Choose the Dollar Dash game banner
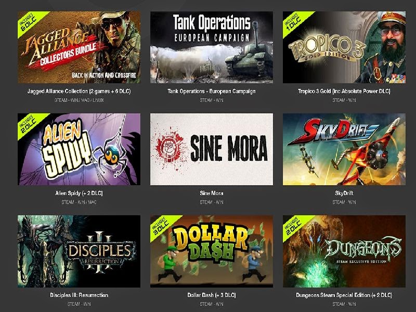This screenshot has height=312, width=416. coord(212,251)
